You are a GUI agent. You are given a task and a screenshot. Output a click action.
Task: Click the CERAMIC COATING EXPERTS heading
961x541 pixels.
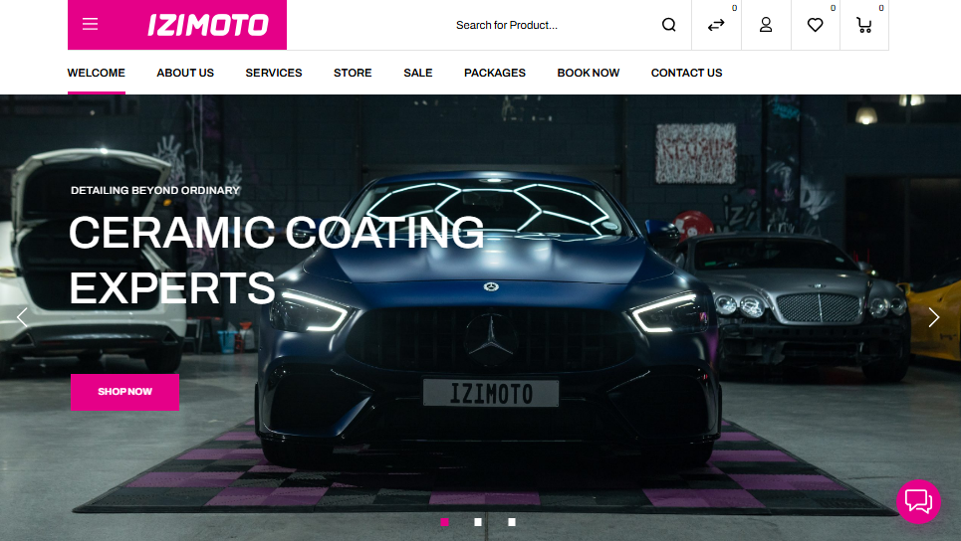pyautogui.click(x=277, y=261)
